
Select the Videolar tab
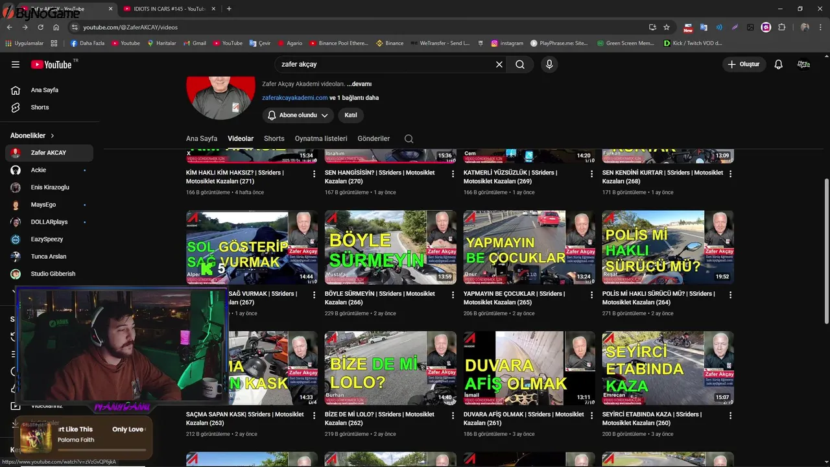(x=241, y=139)
